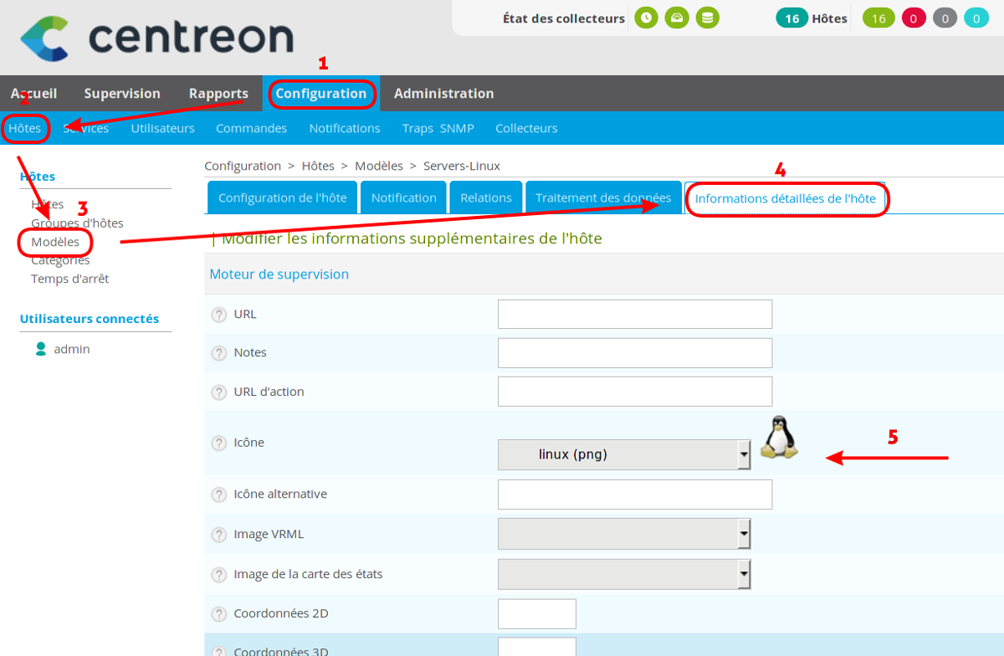Click the teal status counter at top right

[x=978, y=18]
